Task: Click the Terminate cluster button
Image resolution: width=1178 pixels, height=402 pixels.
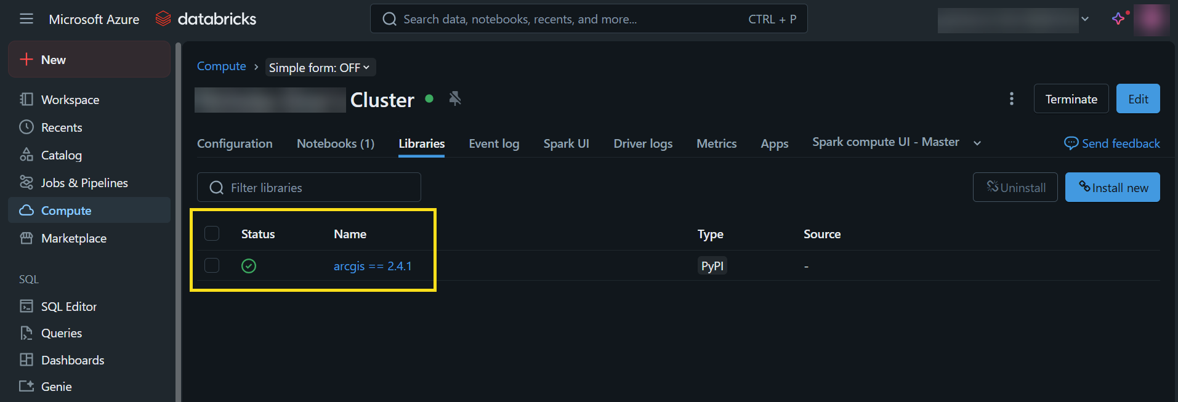Action: (1071, 99)
